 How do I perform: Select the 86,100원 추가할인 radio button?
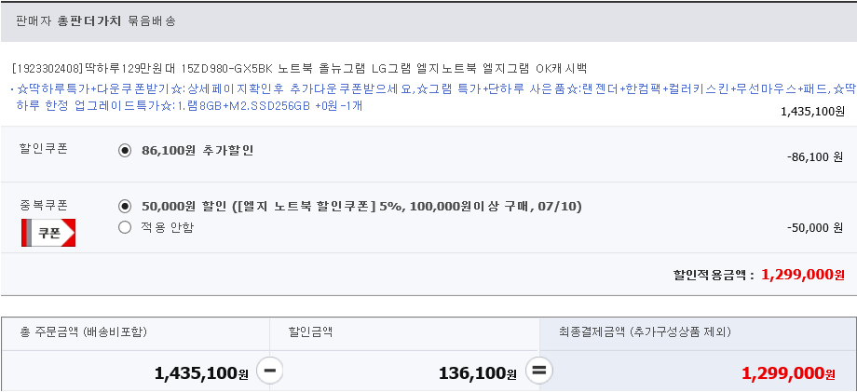point(125,151)
